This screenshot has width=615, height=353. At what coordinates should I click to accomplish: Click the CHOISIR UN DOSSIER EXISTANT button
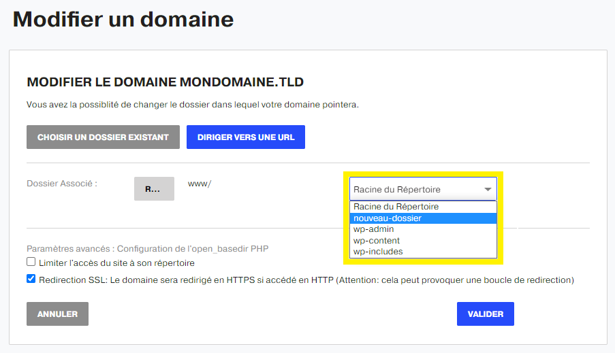[x=103, y=137]
